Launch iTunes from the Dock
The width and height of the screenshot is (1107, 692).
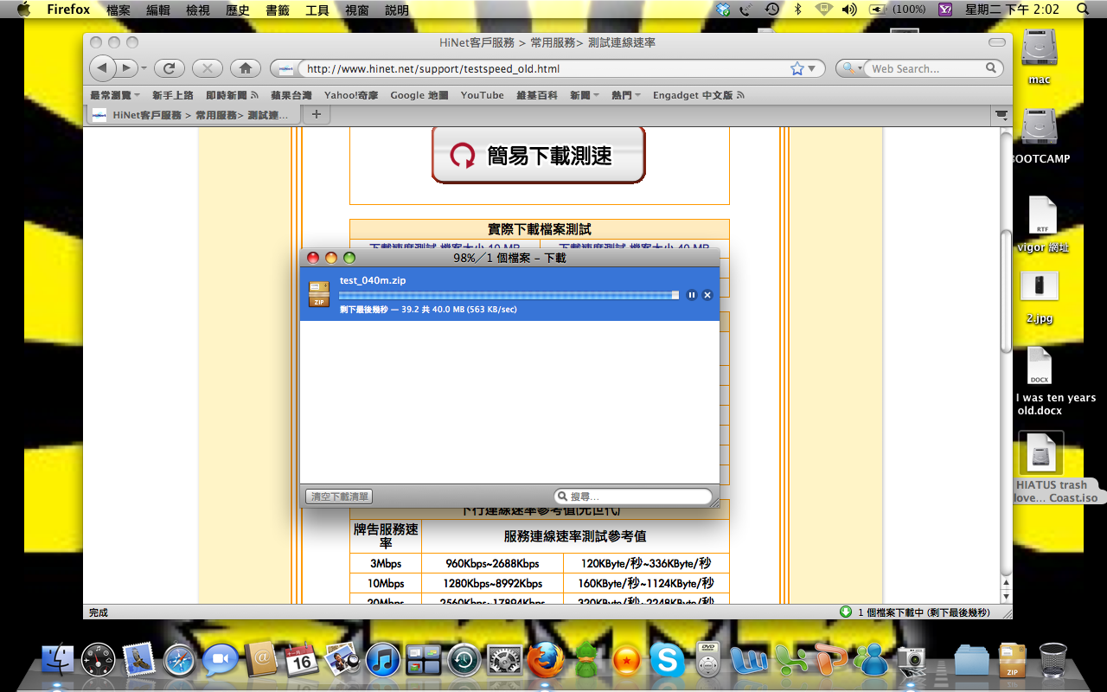[382, 660]
